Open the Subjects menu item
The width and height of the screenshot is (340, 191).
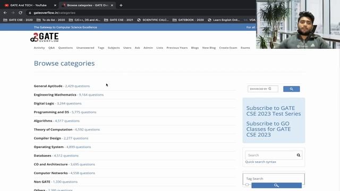point(114,48)
